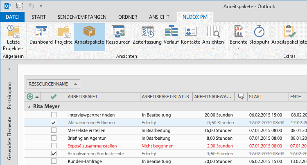Click the Briefing an Agentur row name
Image resolution: width=307 pixels, height=165 pixels.
(x=86, y=138)
